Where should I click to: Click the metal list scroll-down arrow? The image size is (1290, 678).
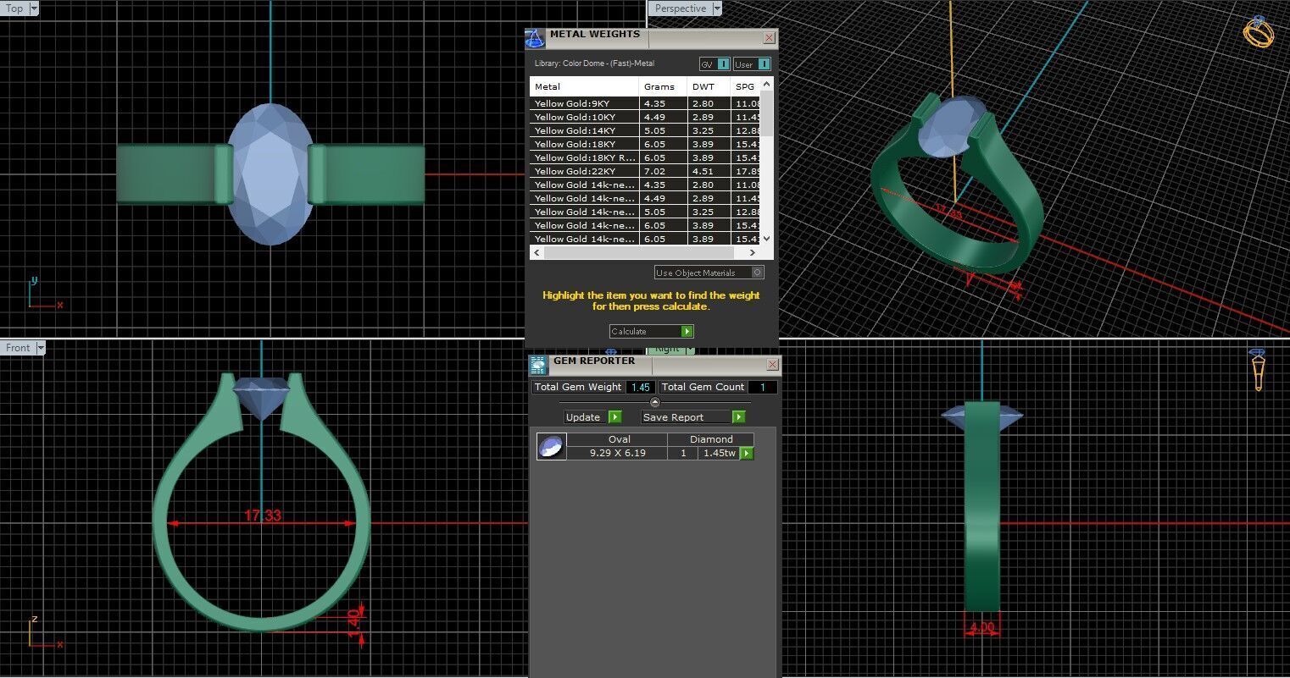click(x=766, y=239)
